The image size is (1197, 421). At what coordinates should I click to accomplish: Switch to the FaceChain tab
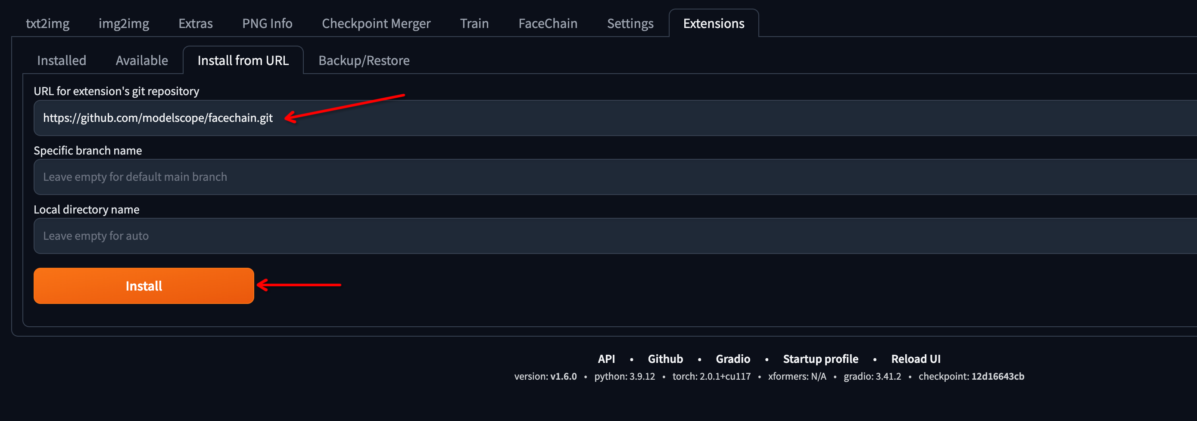point(547,23)
